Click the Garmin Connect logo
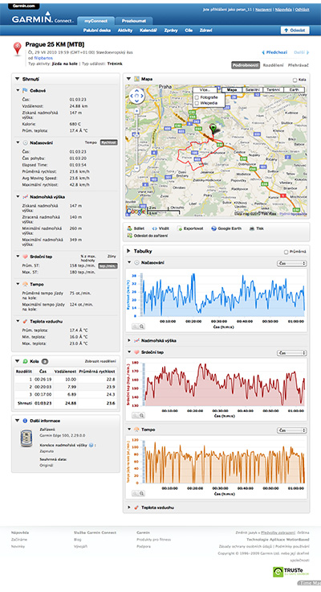Screen dimensions: 321x592 pos(43,18)
